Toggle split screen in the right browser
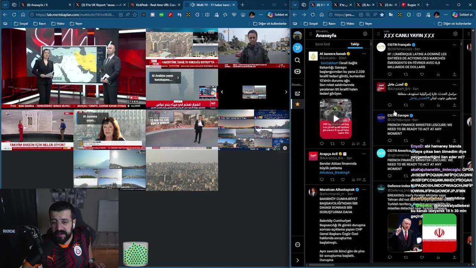The height and width of the screenshot is (268, 476). pos(419,15)
